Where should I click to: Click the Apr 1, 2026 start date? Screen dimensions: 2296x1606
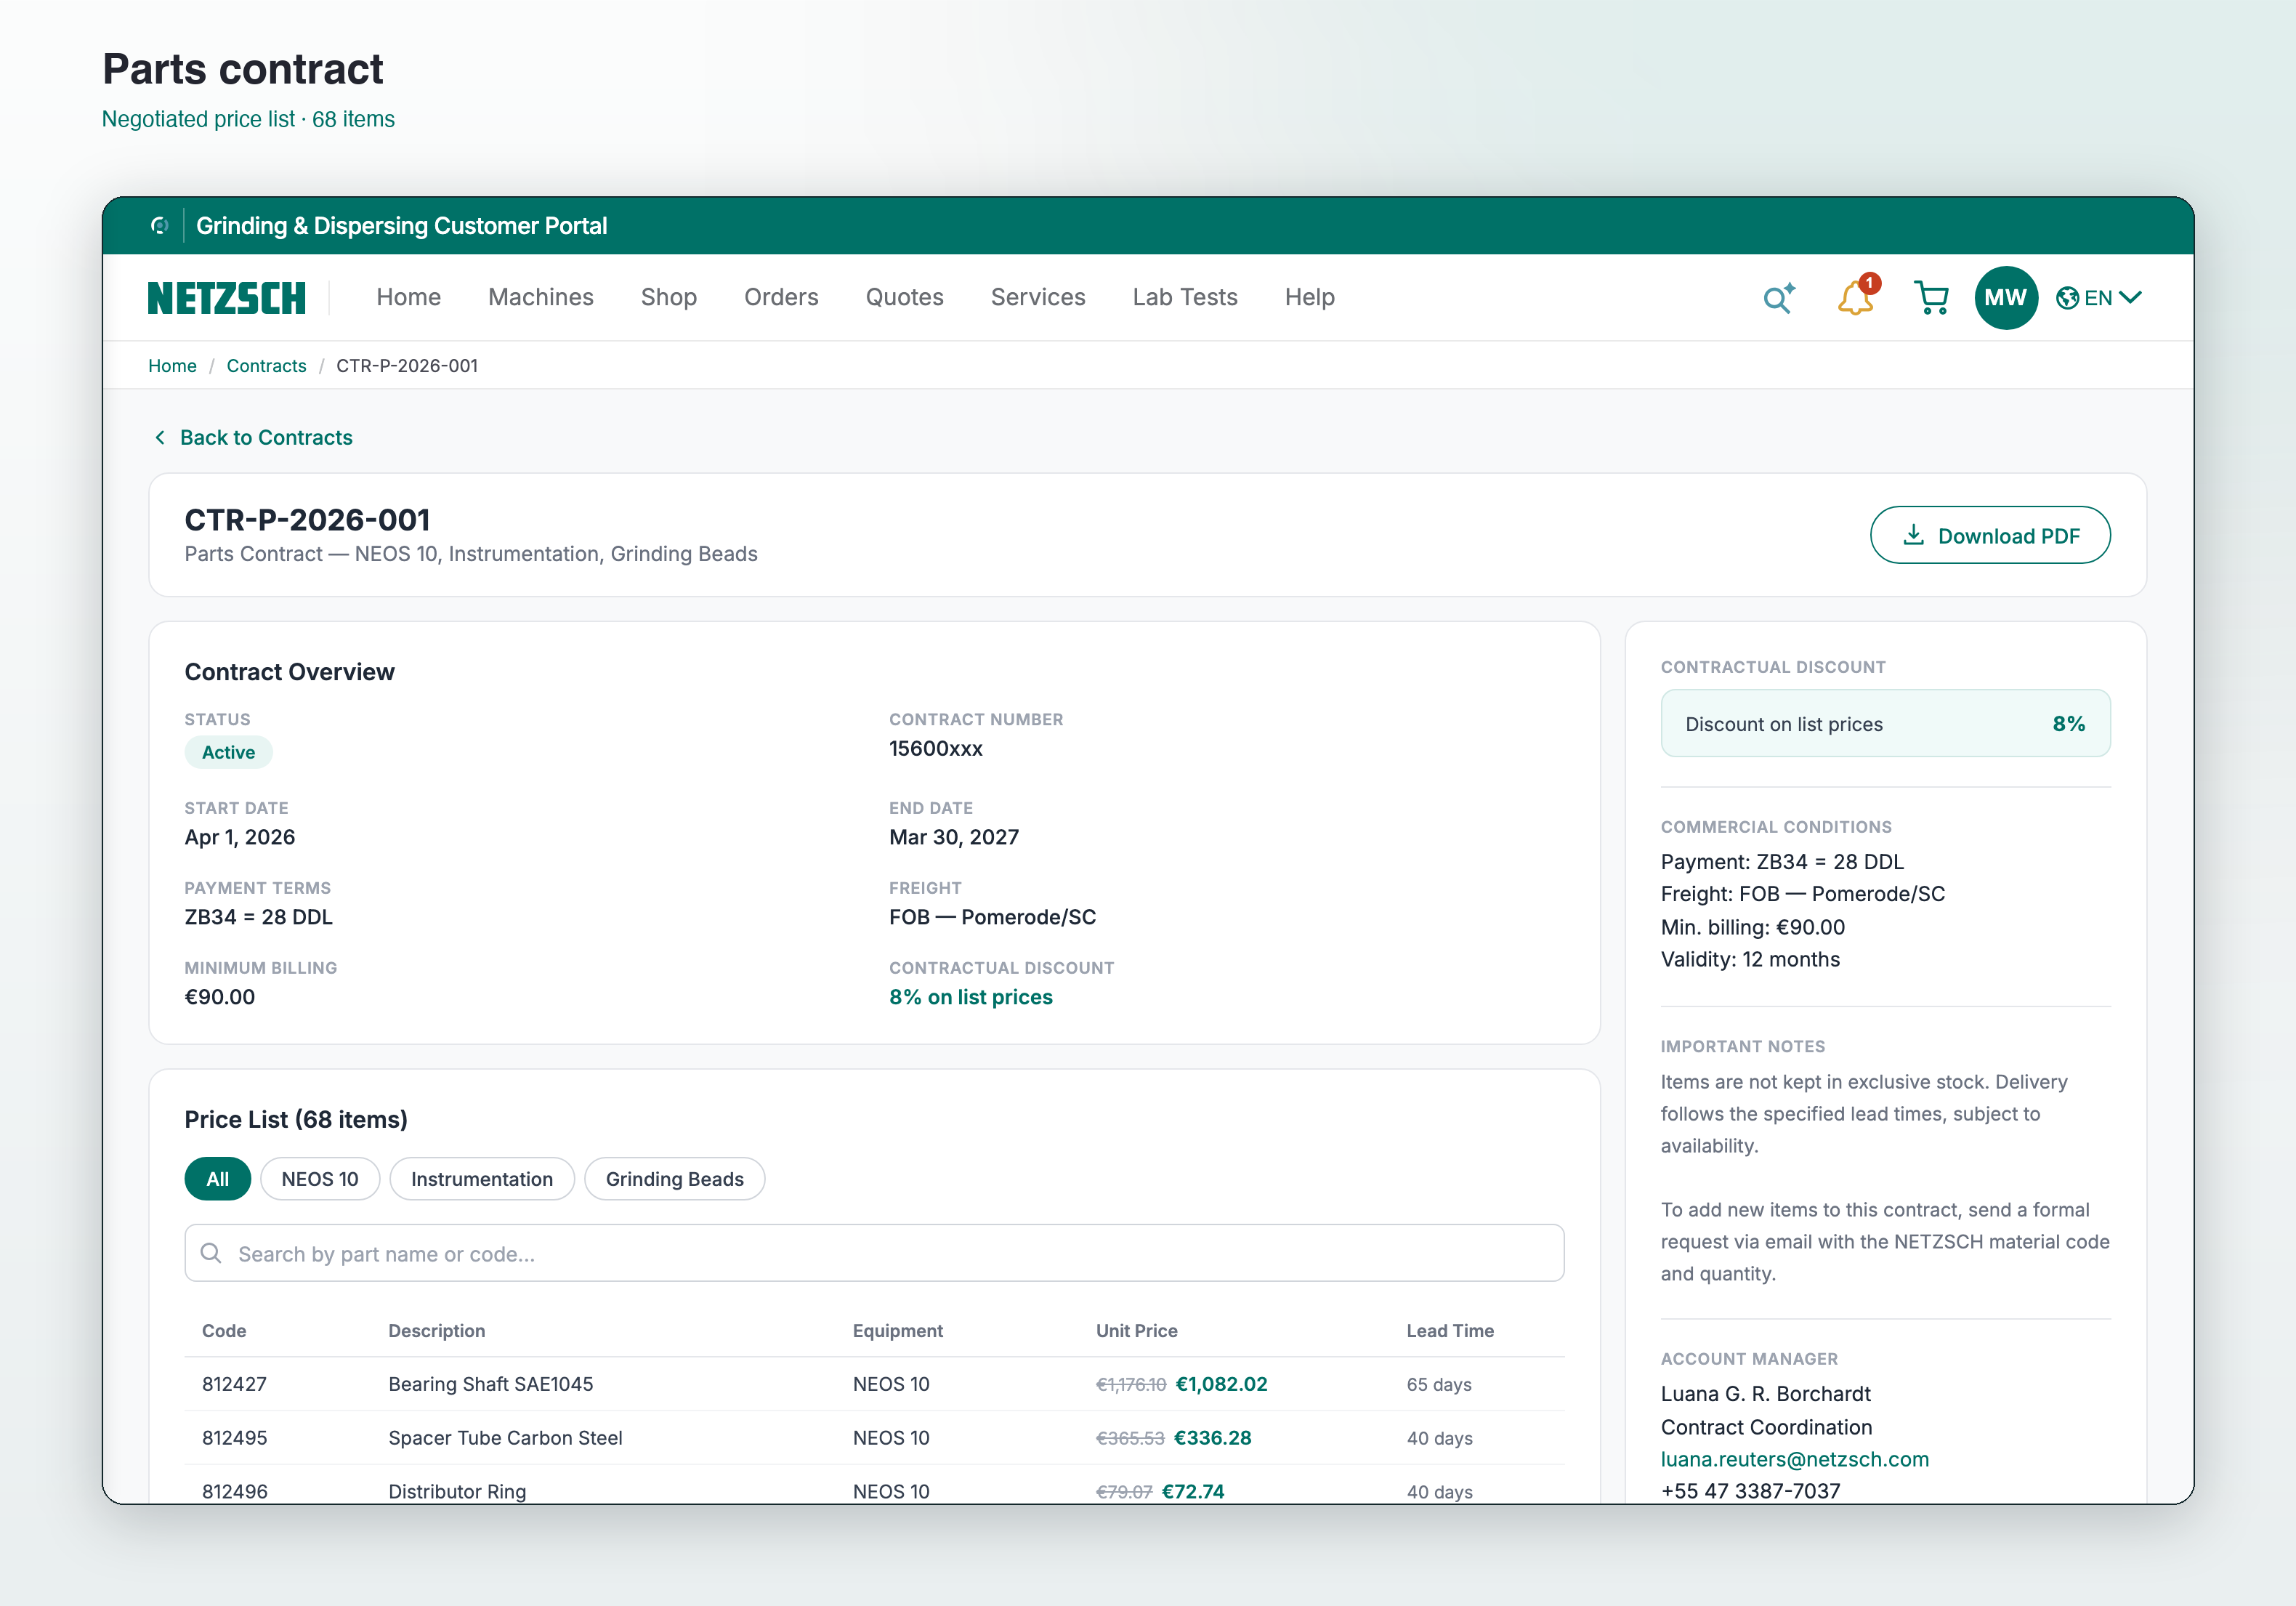pyautogui.click(x=240, y=837)
